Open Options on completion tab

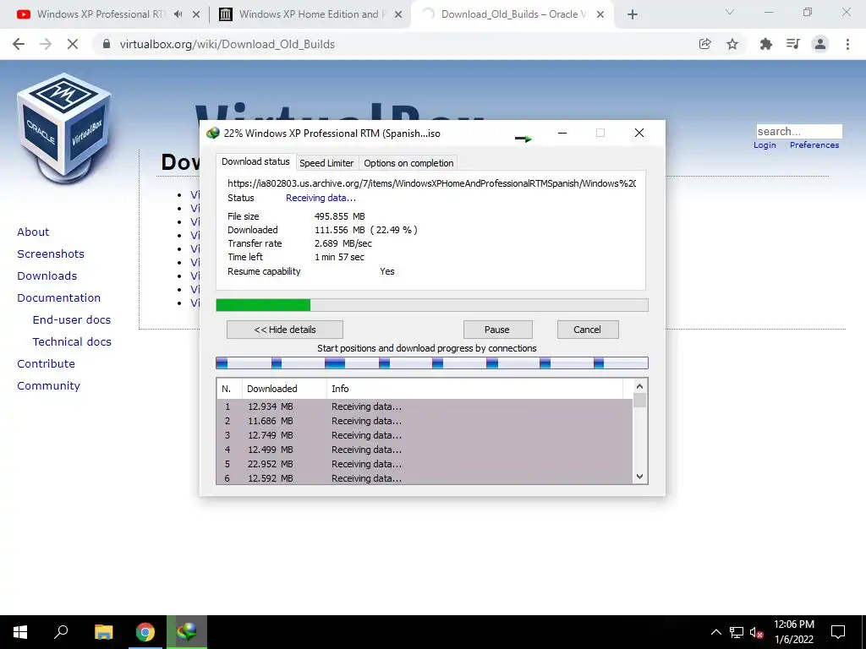tap(408, 163)
